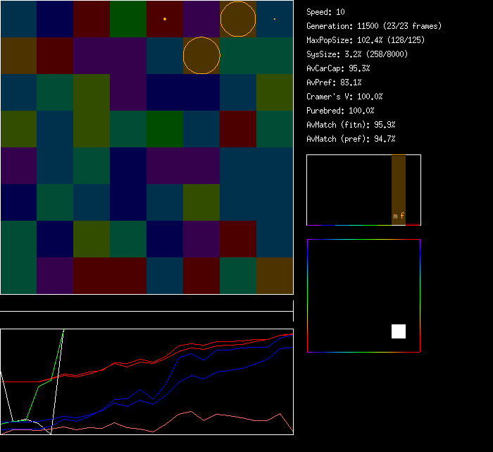Click the tiny orange dot in the top-right grid cell
This screenshot has height=452, width=493.
point(275,19)
